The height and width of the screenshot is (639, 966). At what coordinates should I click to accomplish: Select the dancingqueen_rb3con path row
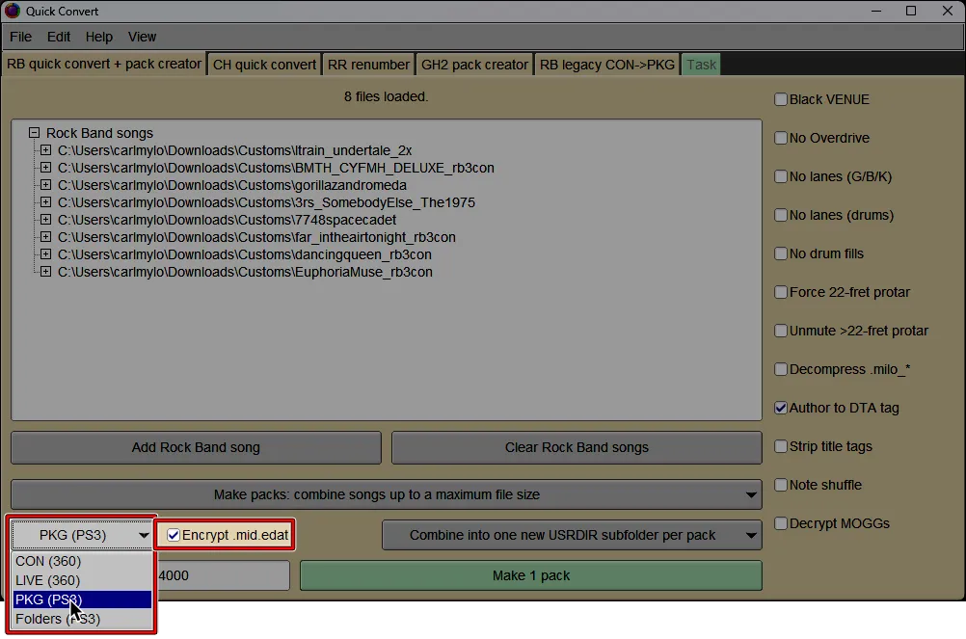245,254
